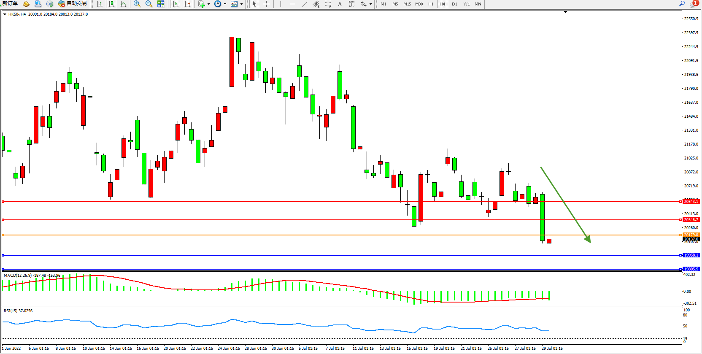Select the text label tool
The height and width of the screenshot is (354, 702).
[340, 4]
